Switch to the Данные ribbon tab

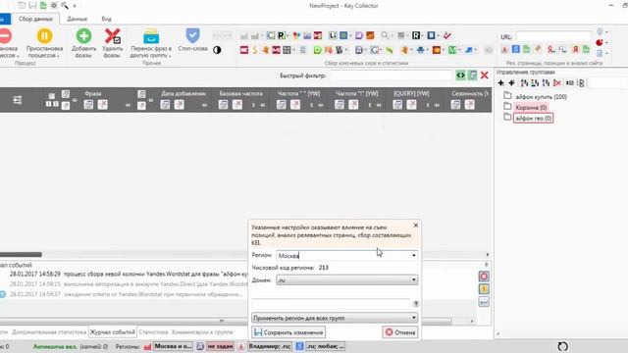pyautogui.click(x=77, y=19)
